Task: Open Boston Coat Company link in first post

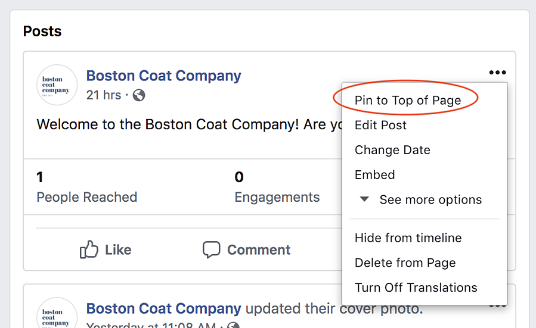Action: (163, 76)
